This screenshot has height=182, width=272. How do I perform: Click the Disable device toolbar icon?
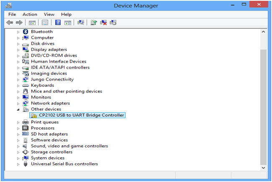pos(113,23)
